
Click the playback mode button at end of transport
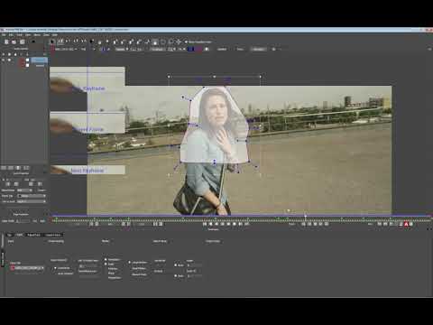click(x=246, y=224)
